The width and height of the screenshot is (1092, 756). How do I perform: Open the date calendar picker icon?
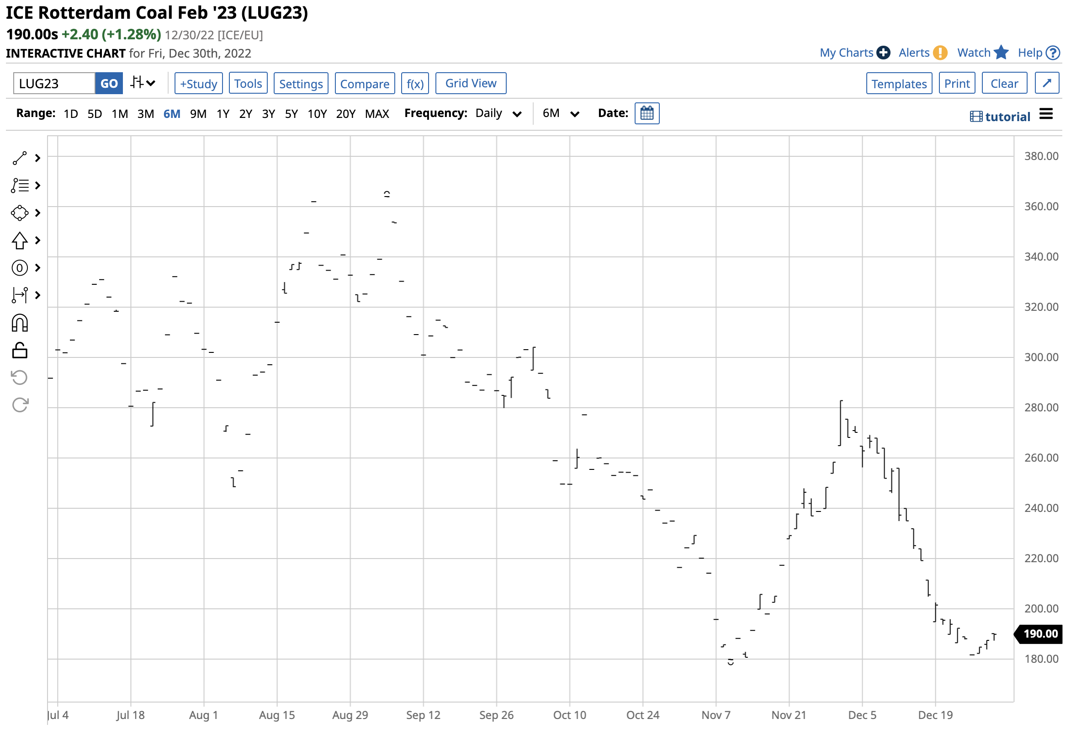point(647,114)
